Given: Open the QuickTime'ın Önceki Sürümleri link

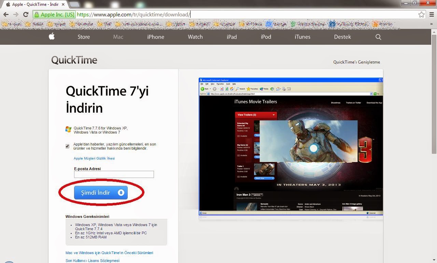Looking at the screenshot, I should click(x=109, y=253).
